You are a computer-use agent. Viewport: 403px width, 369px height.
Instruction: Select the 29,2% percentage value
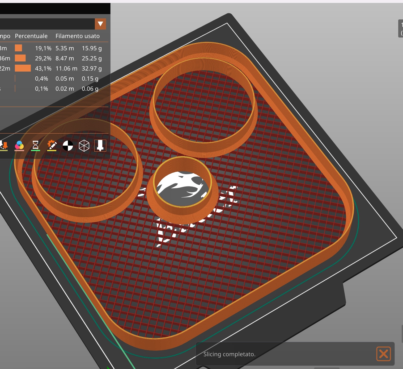43,58
